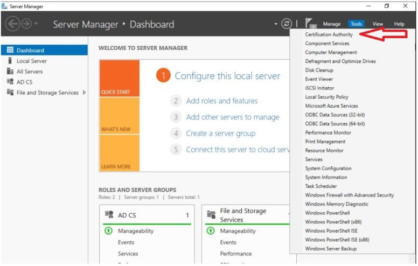418x266 pixels.
Task: Expand File and Storage Services sidebar arrow
Action: 84,93
